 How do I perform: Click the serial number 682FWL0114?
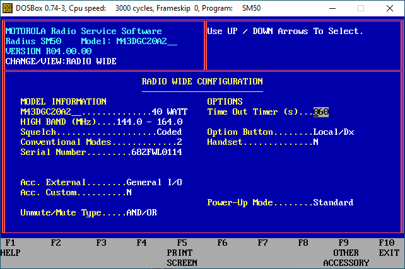click(x=157, y=152)
